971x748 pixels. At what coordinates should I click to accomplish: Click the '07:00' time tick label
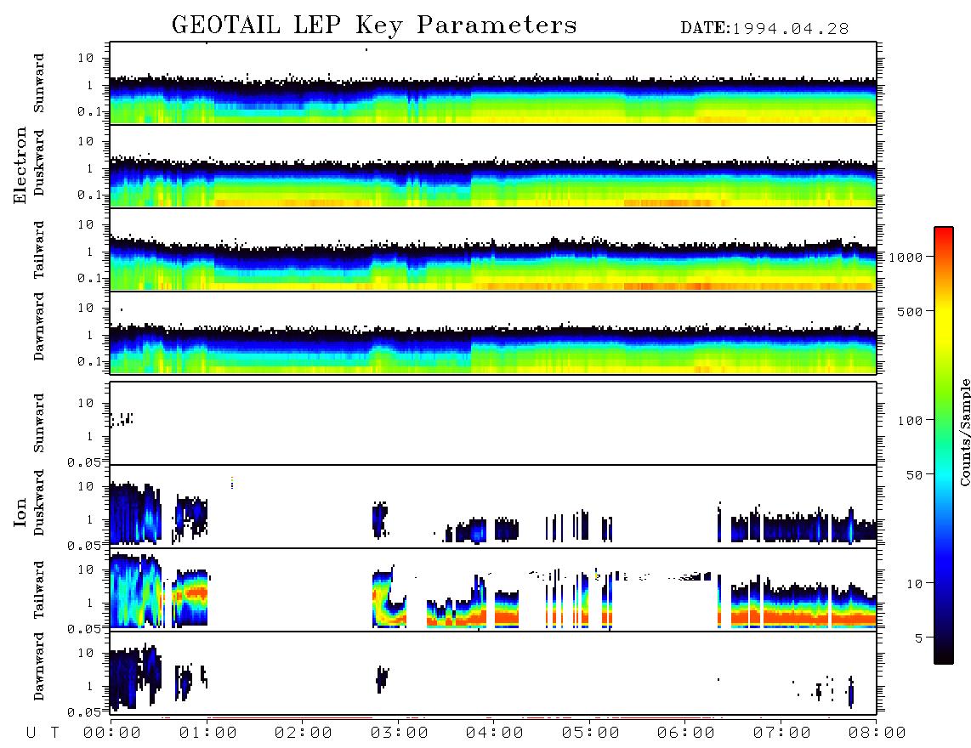click(782, 734)
